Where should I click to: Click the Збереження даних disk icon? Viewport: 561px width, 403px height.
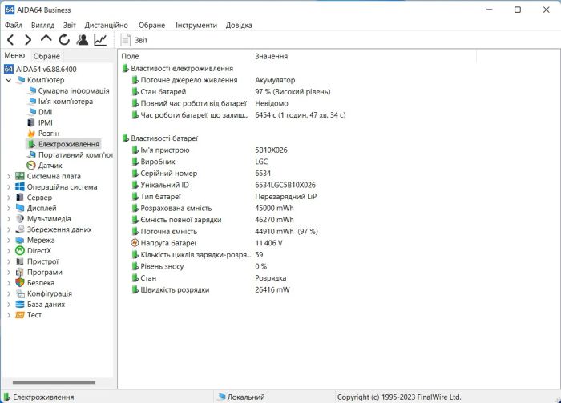tap(20, 229)
